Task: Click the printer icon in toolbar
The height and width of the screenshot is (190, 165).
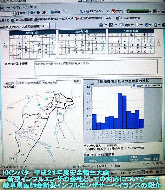Action: (x=127, y=25)
